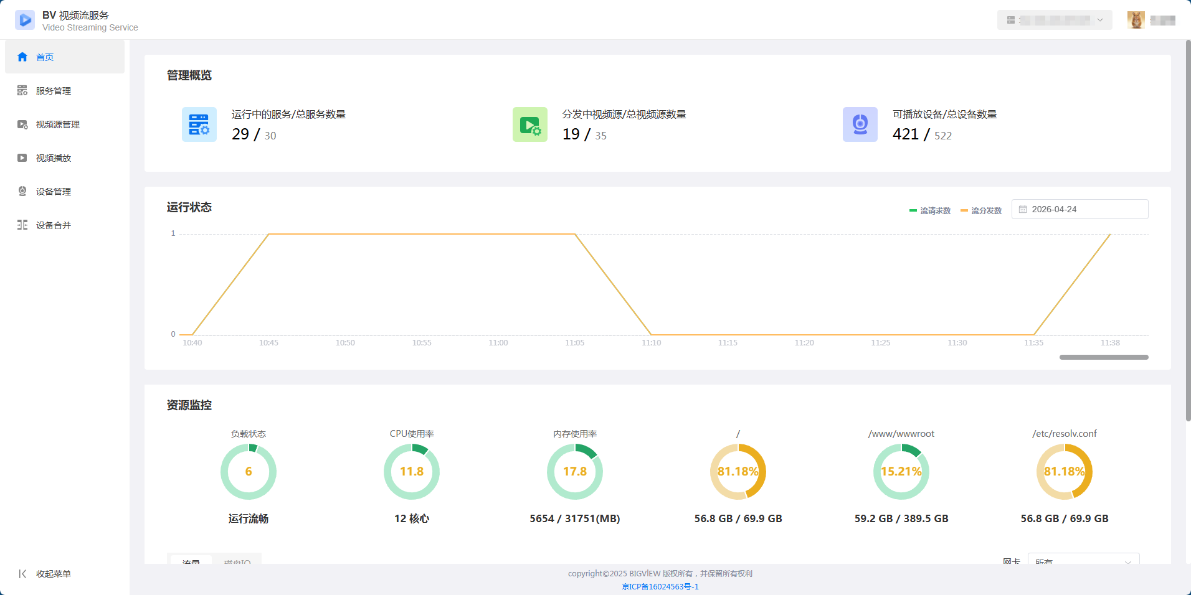Click the 设备管理 webcam icon
Viewport: 1191px width, 595px height.
[22, 191]
